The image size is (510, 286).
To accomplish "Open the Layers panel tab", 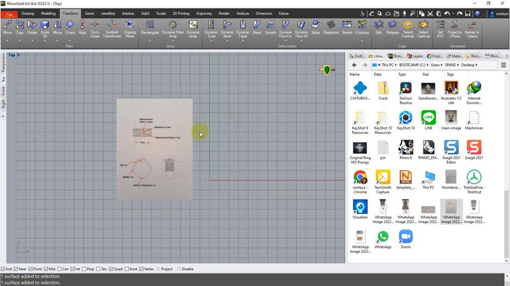I will click(x=415, y=56).
